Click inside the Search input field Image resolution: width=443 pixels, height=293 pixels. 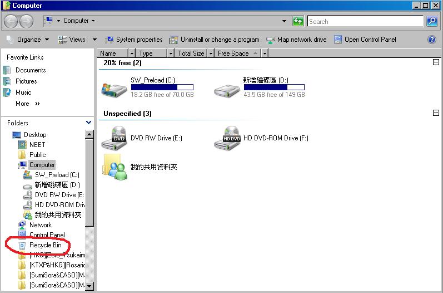click(x=365, y=22)
